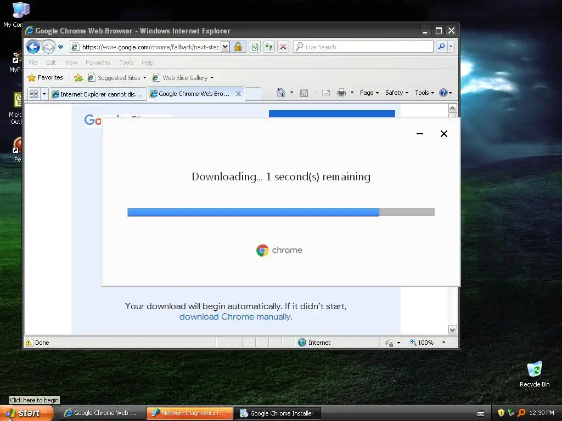Open the File menu
This screenshot has height=421, width=562.
tap(33, 62)
